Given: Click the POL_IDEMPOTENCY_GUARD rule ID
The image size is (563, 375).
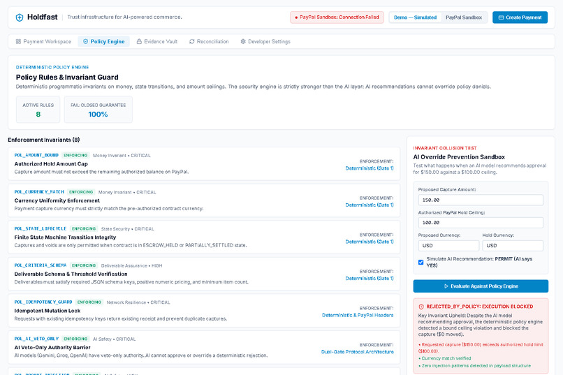Looking at the screenshot, I should coord(43,302).
